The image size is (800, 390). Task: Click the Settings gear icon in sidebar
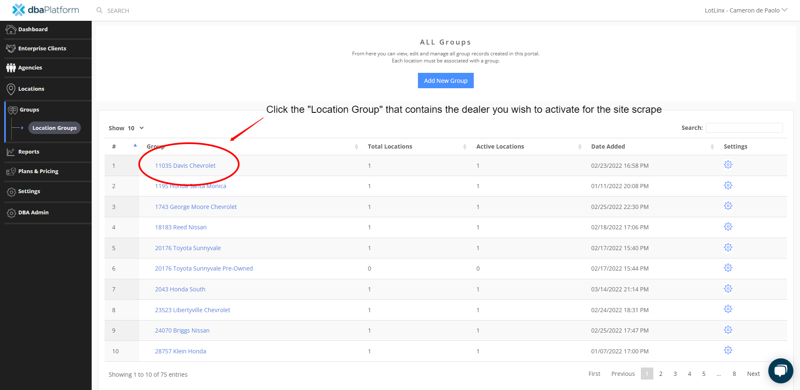[x=11, y=192]
